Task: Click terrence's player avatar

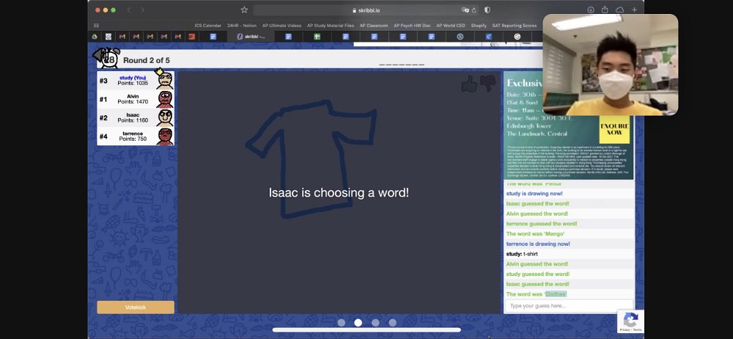Action: [164, 136]
